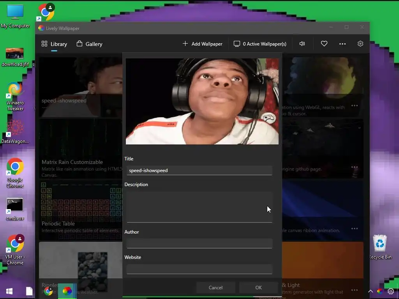
Task: Open options dots on WebGL wallpaper card
Action: click(355, 106)
